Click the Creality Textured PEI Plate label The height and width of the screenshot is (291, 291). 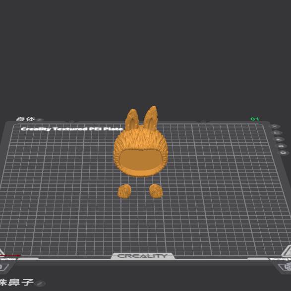72,129
